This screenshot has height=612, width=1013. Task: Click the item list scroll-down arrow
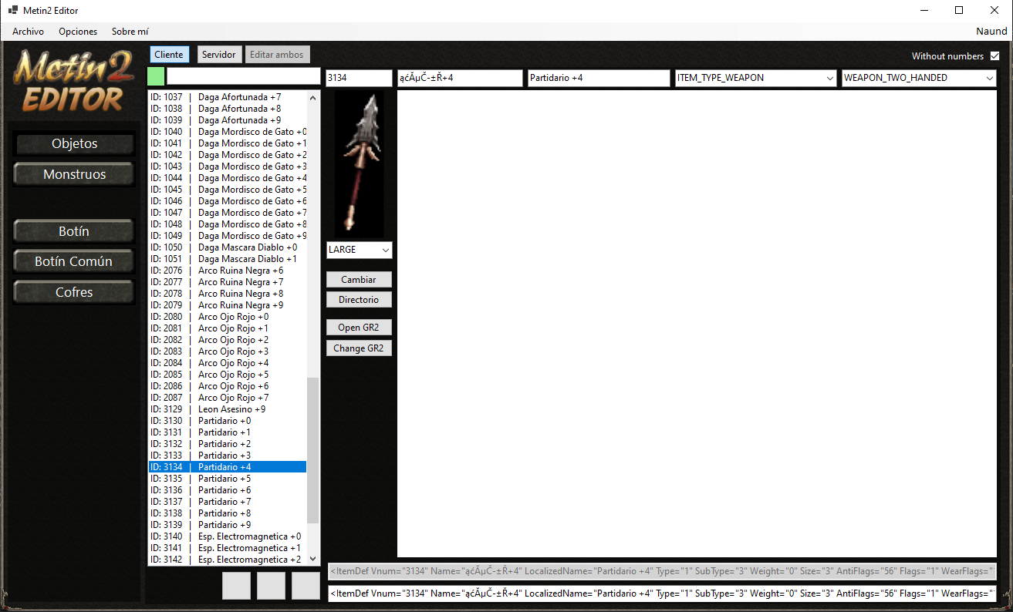coord(313,559)
